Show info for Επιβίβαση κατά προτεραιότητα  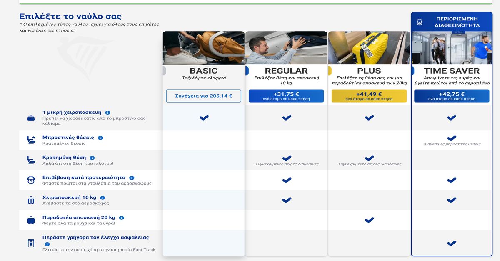(132, 178)
